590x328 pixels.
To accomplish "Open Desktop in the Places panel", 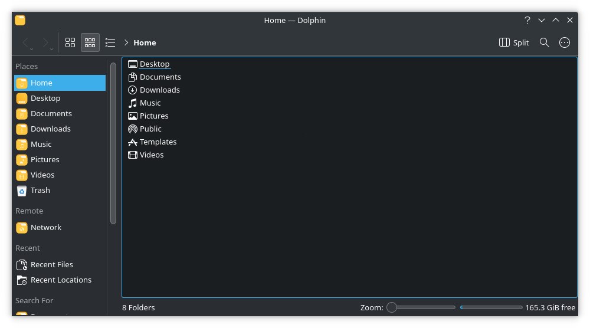I will pyautogui.click(x=60, y=98).
